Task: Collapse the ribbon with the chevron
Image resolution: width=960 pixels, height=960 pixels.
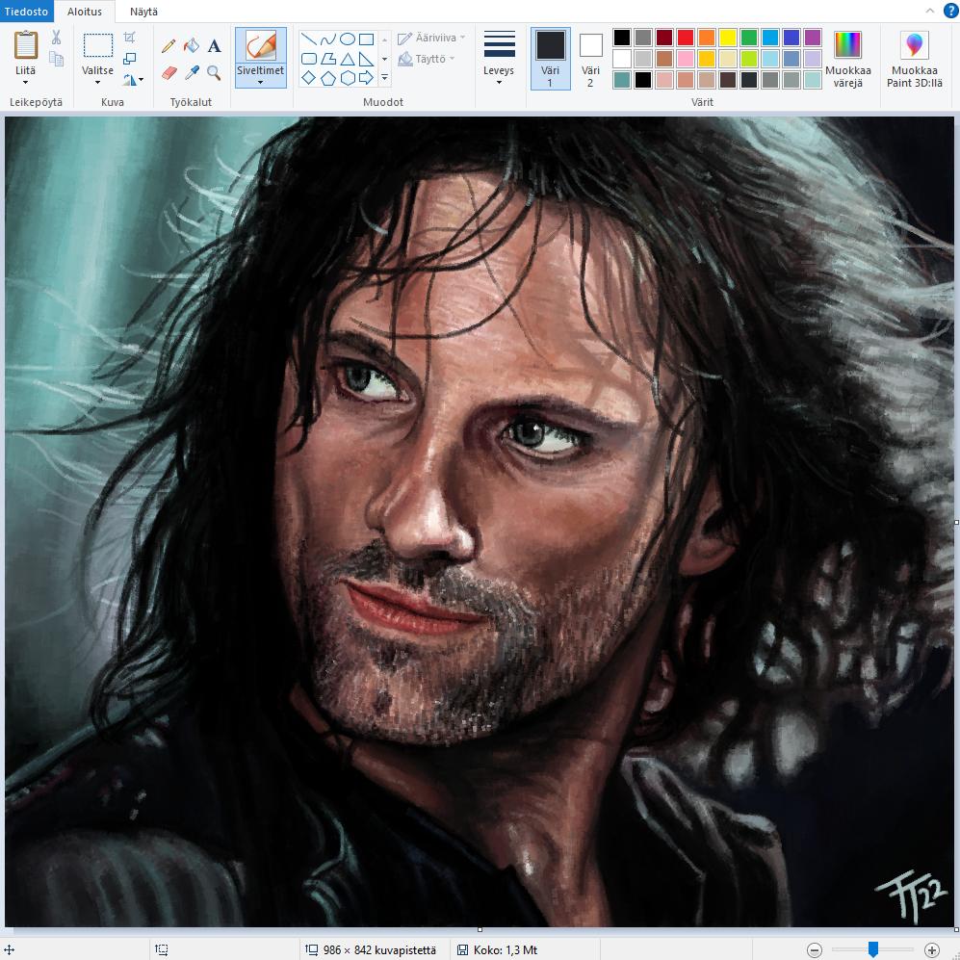Action: pyautogui.click(x=929, y=11)
